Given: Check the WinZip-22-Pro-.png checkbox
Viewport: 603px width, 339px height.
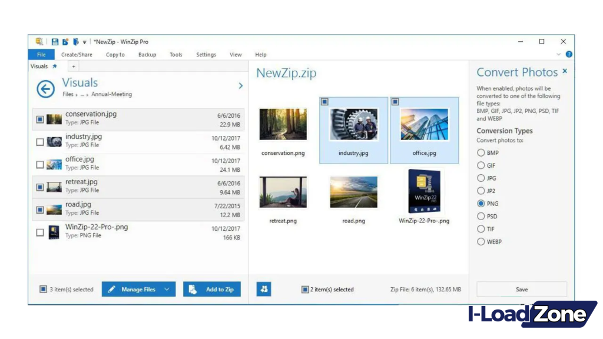Looking at the screenshot, I should pyautogui.click(x=40, y=232).
